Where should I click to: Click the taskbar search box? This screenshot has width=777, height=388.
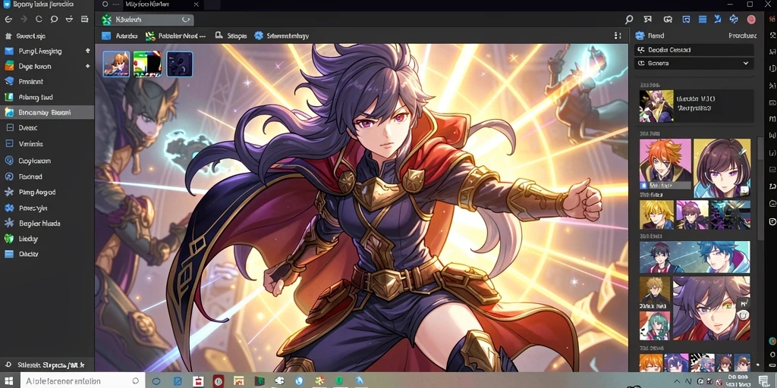point(82,380)
